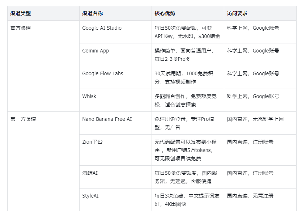Click the StyleAI cell
The width and height of the screenshot is (306, 216).
[115, 200]
